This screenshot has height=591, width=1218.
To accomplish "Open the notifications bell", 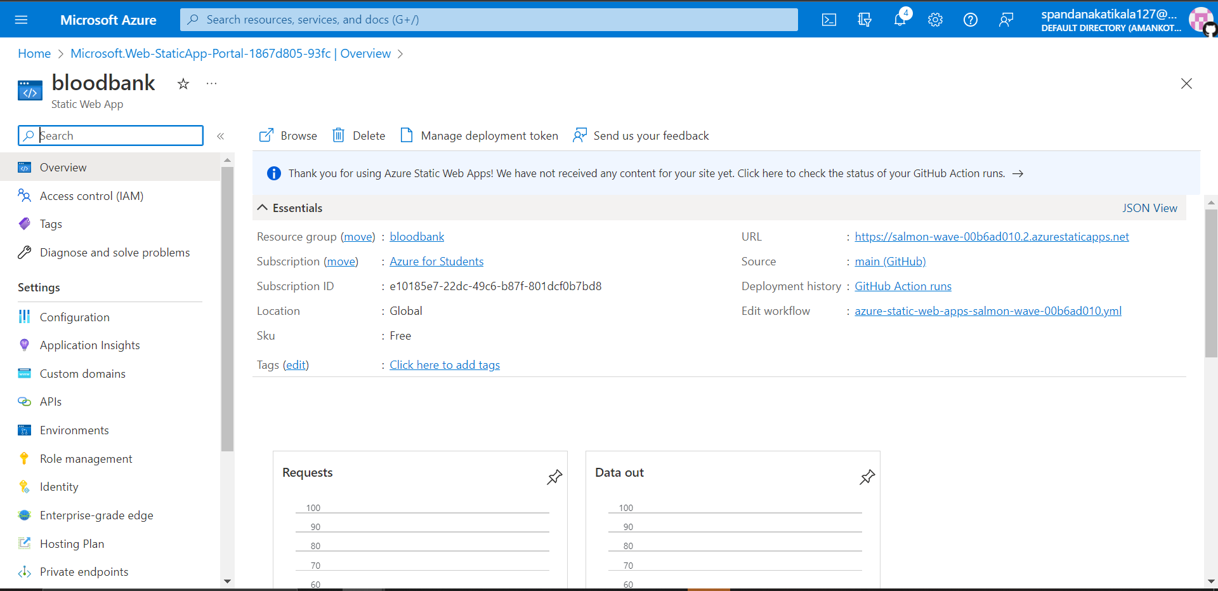I will click(x=900, y=20).
